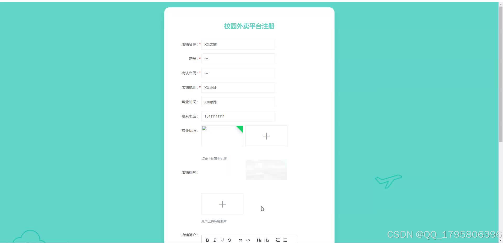Insert a blockquote using the quote icon
Viewport: 503px width, 243px height.
(x=240, y=240)
